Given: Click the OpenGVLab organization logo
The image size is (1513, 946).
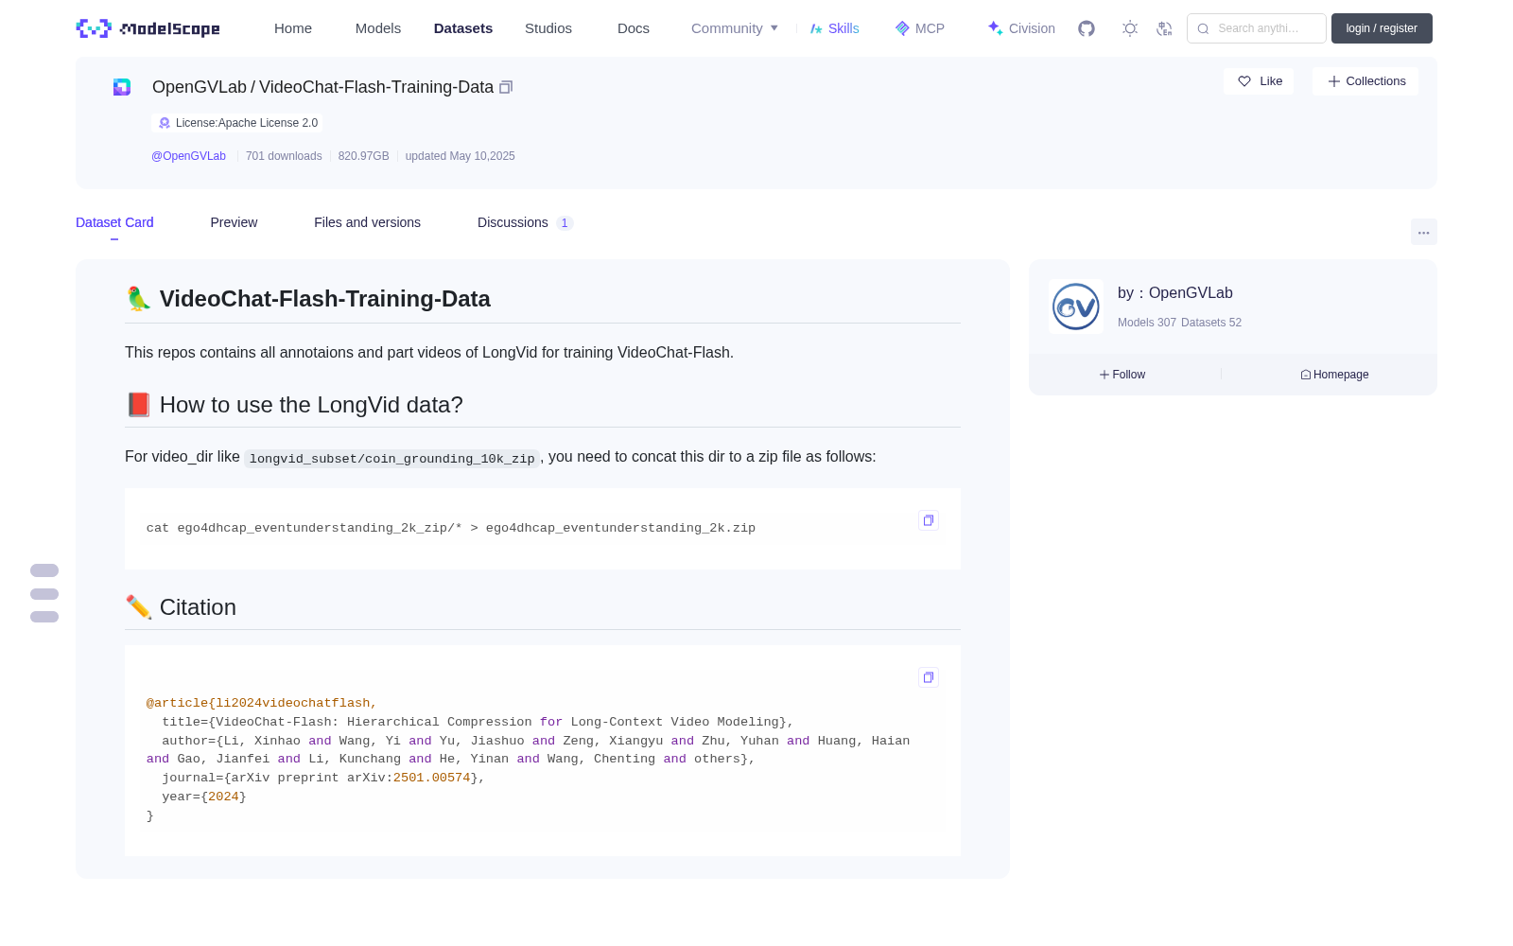Looking at the screenshot, I should coord(1076,307).
